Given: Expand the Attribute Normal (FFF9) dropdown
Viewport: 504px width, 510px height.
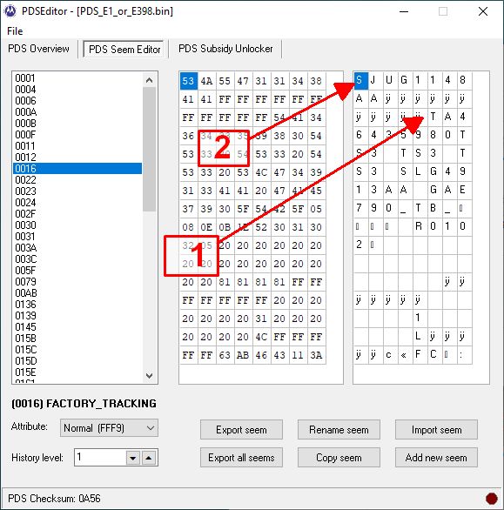Looking at the screenshot, I should click(151, 428).
